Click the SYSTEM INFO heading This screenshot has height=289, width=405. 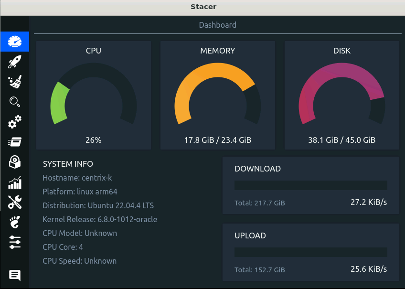point(68,164)
